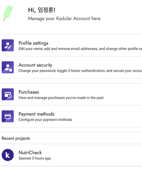Click the Profile settings person-edit icon
Viewport: 142px width, 181px height.
click(8, 45)
